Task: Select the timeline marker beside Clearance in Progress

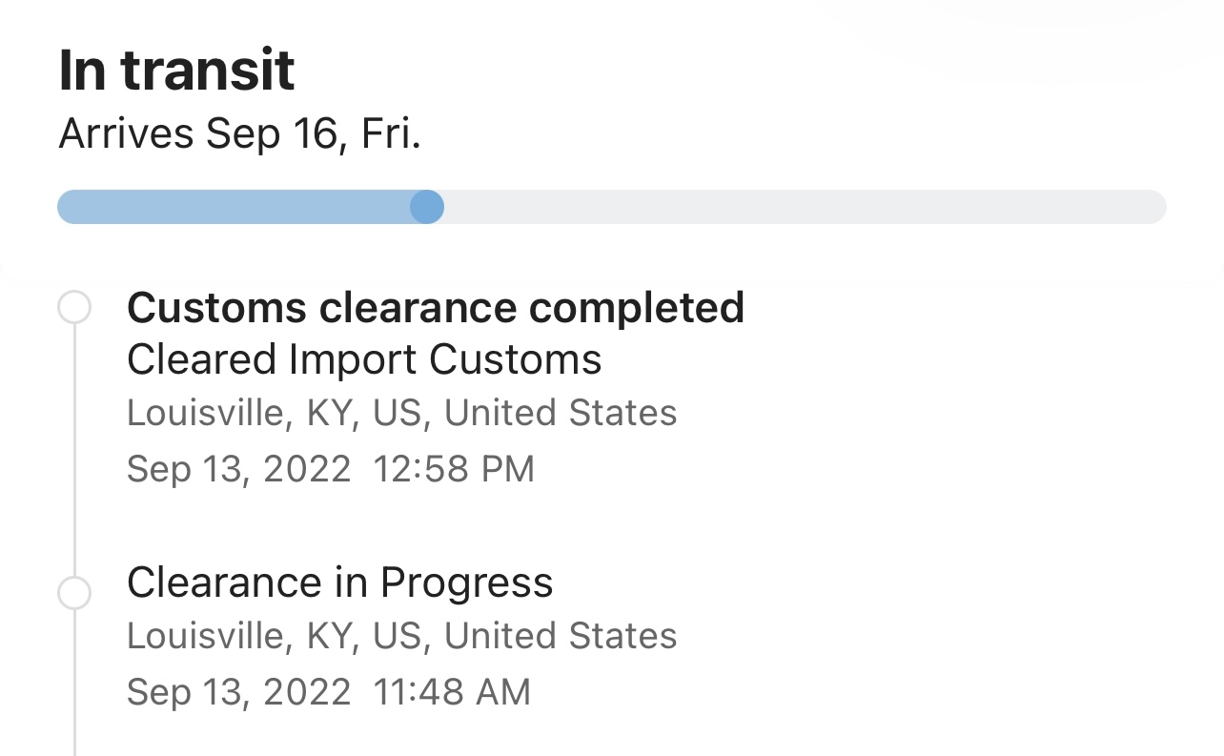Action: coord(74,593)
